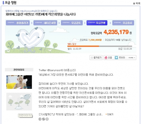
Task: Open the more sharing dropdown
Action: coord(132,58)
